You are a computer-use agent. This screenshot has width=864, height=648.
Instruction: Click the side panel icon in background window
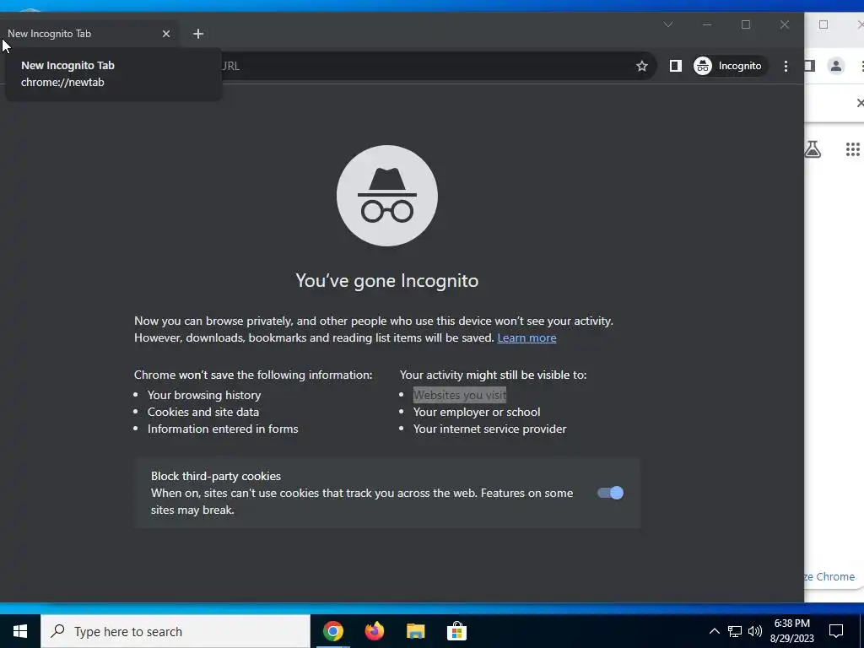(809, 66)
